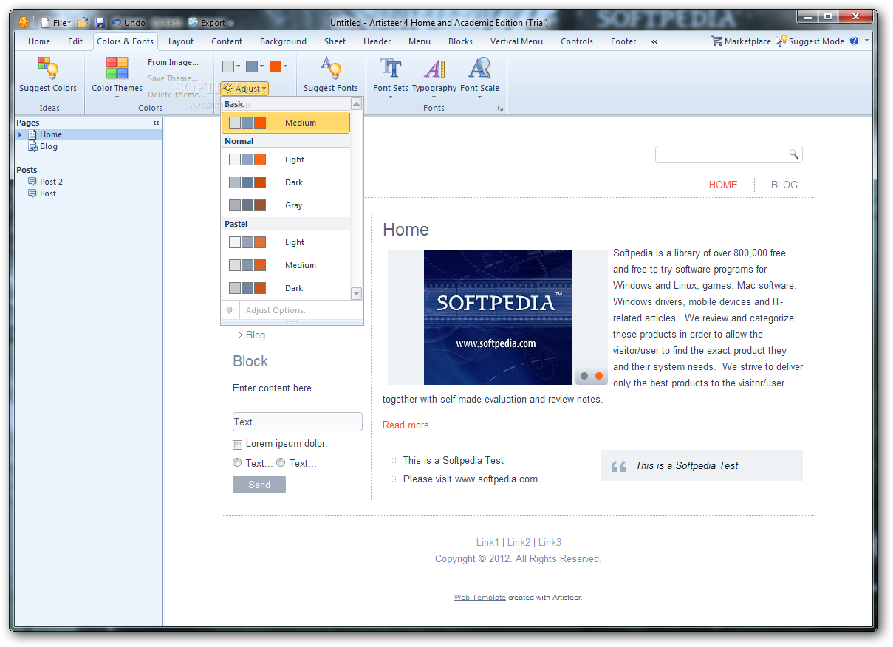Viewport: 893px width, 647px height.
Task: Open the blue-gray color swatch dropdown
Action: [256, 66]
